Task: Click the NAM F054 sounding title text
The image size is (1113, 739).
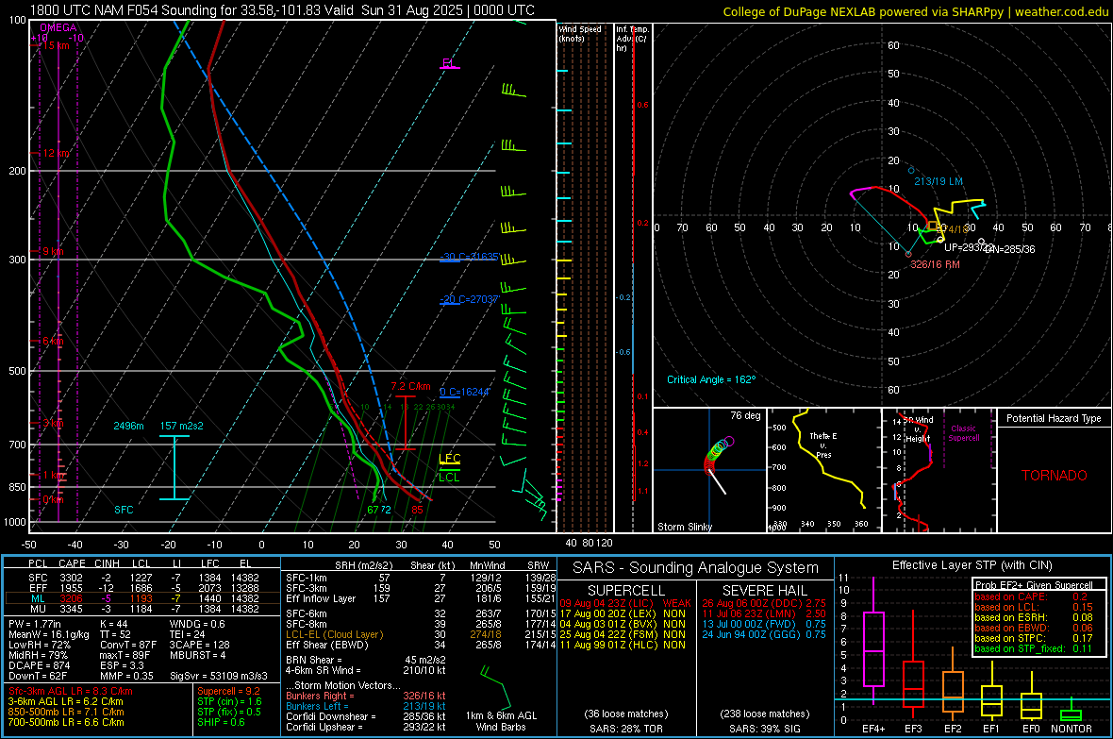Action: coord(283,10)
